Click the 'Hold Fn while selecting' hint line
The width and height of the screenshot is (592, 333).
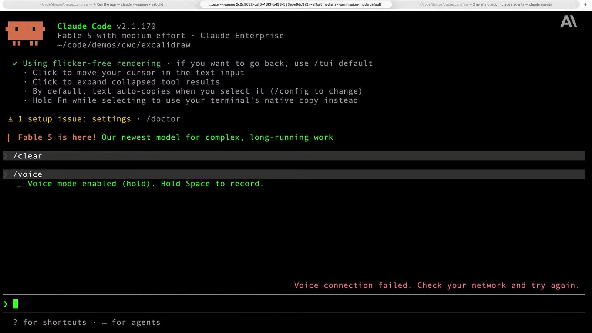195,101
